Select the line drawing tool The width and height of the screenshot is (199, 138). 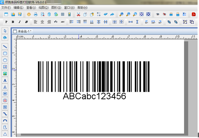click(5, 47)
